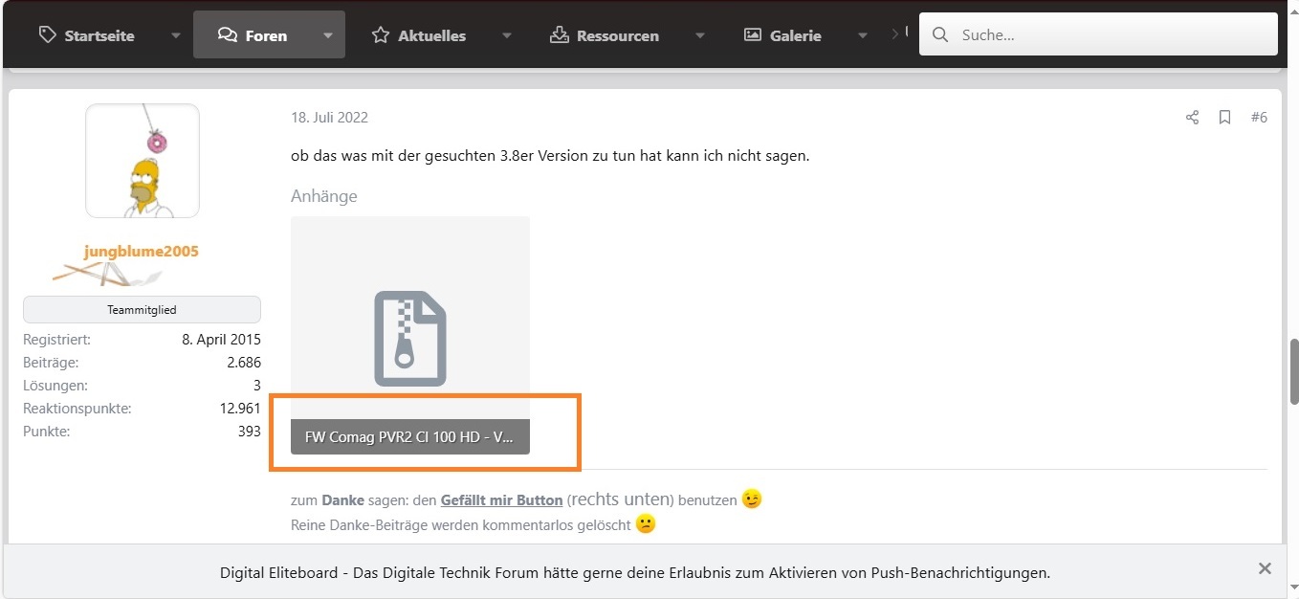Click the zip file attachment icon
This screenshot has width=1299, height=599.
coord(409,339)
